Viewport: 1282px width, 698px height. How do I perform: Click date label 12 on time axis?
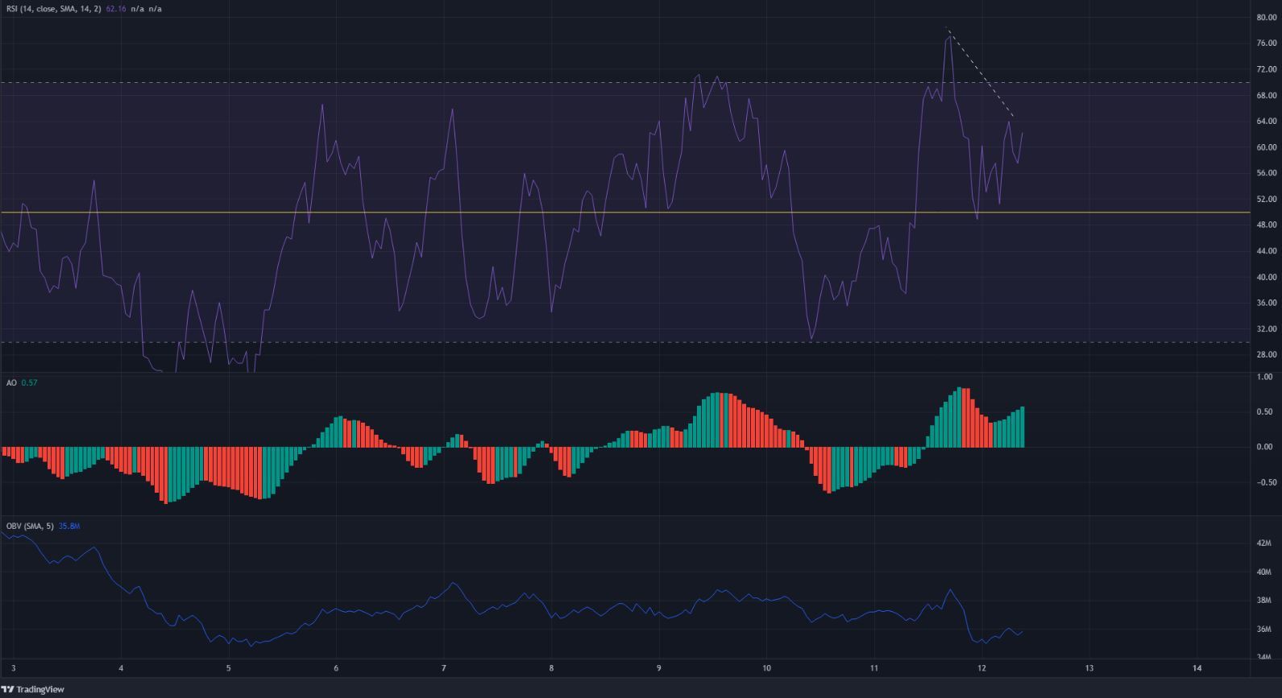click(981, 667)
